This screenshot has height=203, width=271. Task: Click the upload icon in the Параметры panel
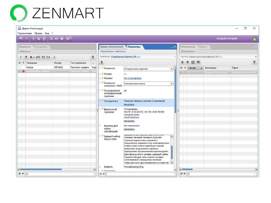[x=102, y=62]
